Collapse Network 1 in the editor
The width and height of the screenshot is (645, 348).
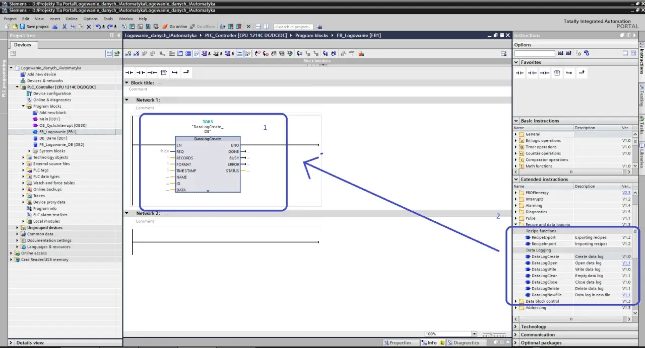pyautogui.click(x=127, y=100)
